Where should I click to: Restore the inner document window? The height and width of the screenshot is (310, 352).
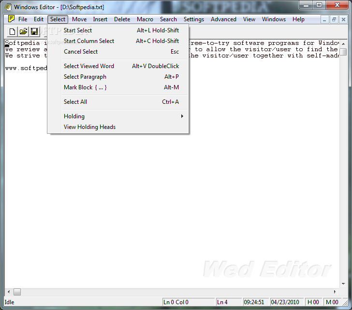pos(334,20)
